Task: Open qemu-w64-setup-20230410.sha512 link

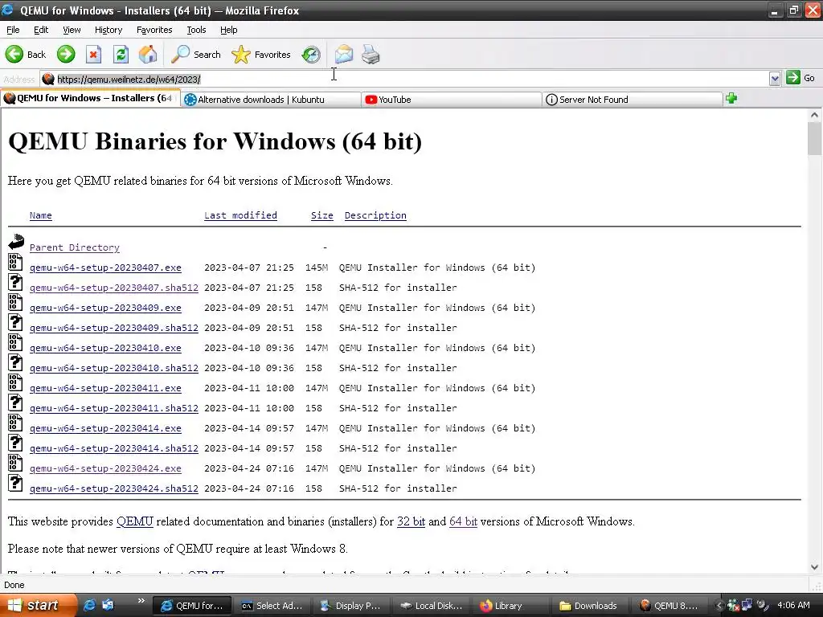Action: [114, 368]
